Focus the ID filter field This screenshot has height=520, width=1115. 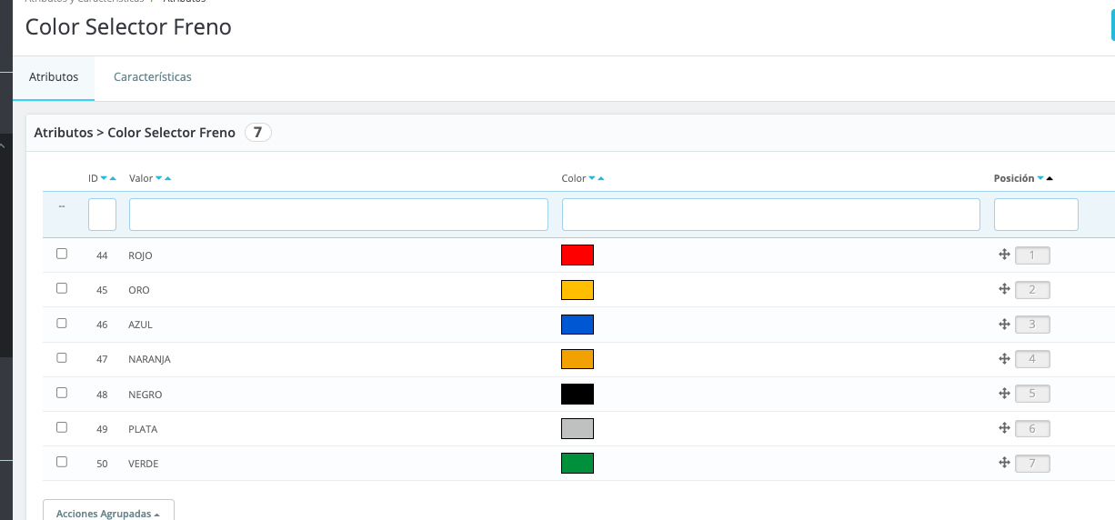[x=102, y=215]
